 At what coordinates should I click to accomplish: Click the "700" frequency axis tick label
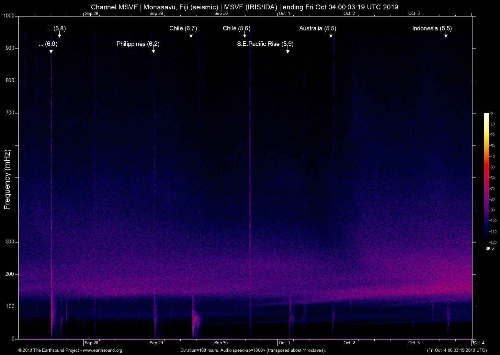pyautogui.click(x=10, y=113)
